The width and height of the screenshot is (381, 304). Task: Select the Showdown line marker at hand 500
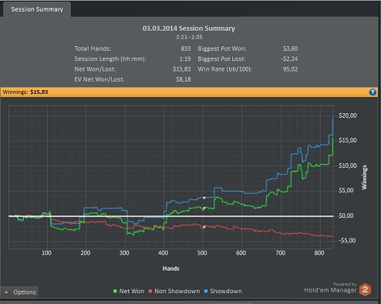pos(204,198)
